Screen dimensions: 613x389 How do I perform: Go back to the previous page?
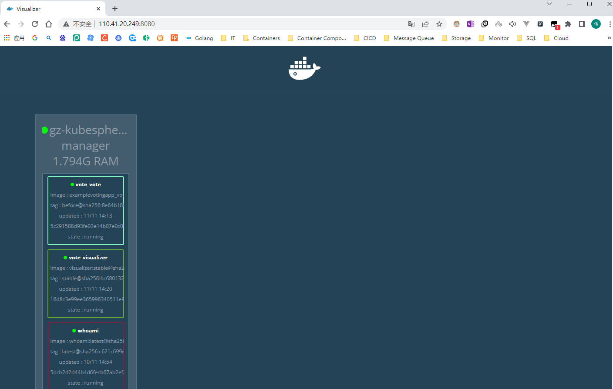click(x=7, y=24)
